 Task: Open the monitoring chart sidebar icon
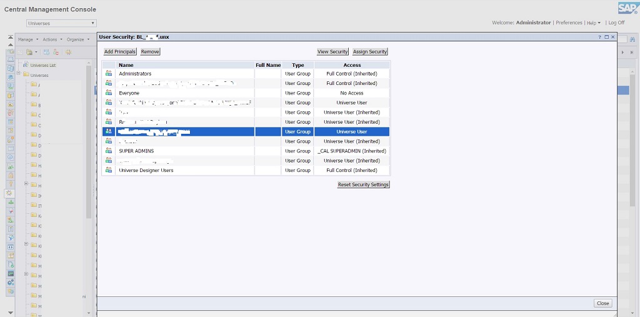[11, 274]
